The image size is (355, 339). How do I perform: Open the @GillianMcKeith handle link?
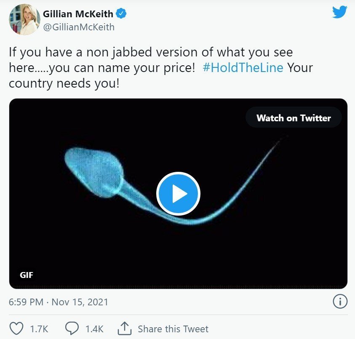(79, 27)
